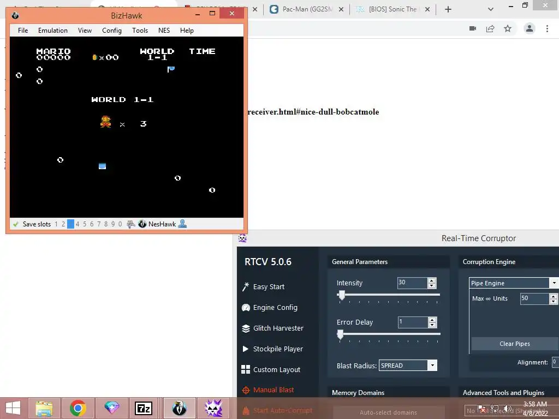
Task: Open a new browser tab
Action: click(448, 9)
